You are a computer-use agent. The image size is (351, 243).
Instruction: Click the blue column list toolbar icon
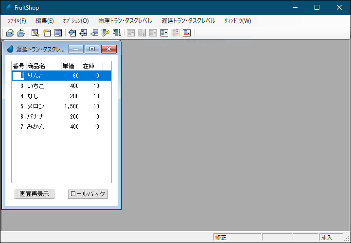tap(58, 33)
